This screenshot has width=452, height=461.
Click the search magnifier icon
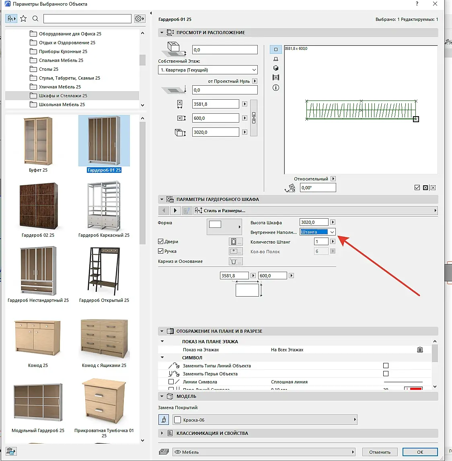(x=35, y=18)
